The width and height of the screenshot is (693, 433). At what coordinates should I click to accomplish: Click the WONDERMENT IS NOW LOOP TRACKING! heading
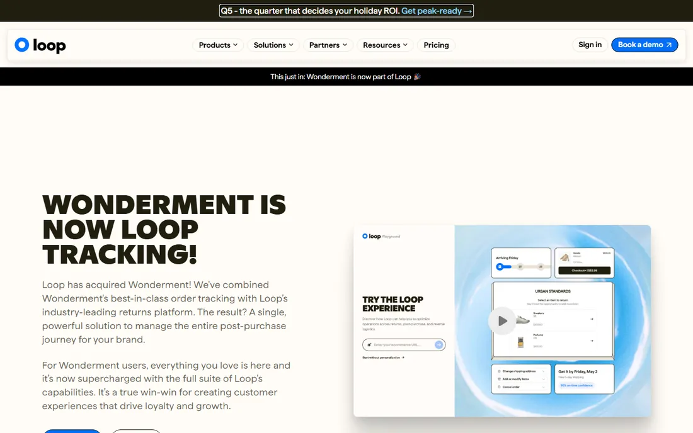[164, 230]
